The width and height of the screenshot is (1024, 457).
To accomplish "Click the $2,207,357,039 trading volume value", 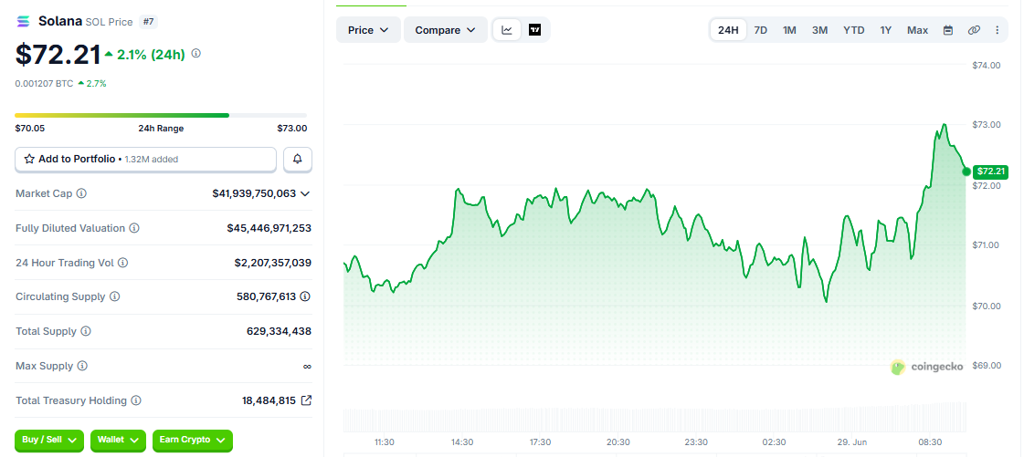I will coord(273,263).
